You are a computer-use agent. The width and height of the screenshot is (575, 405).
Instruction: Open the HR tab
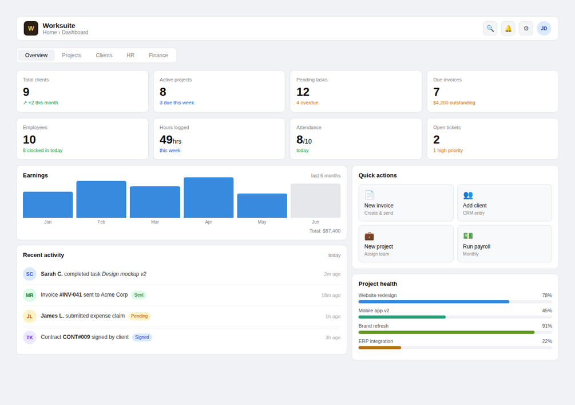coord(130,55)
